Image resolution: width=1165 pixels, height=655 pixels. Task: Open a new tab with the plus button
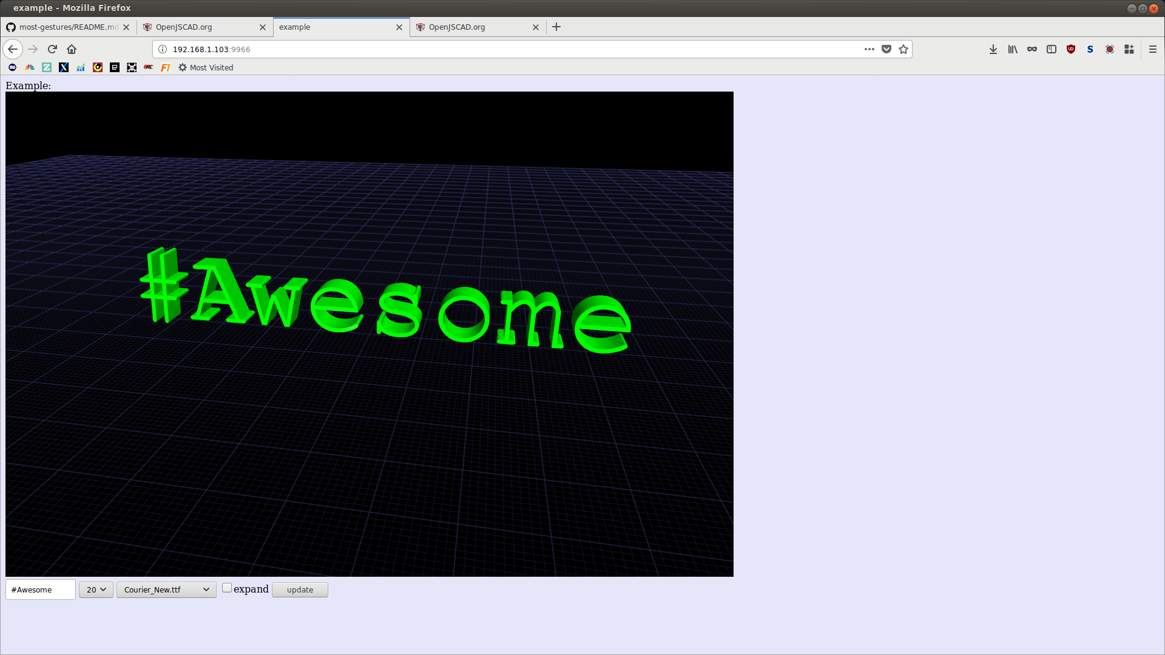click(x=556, y=27)
